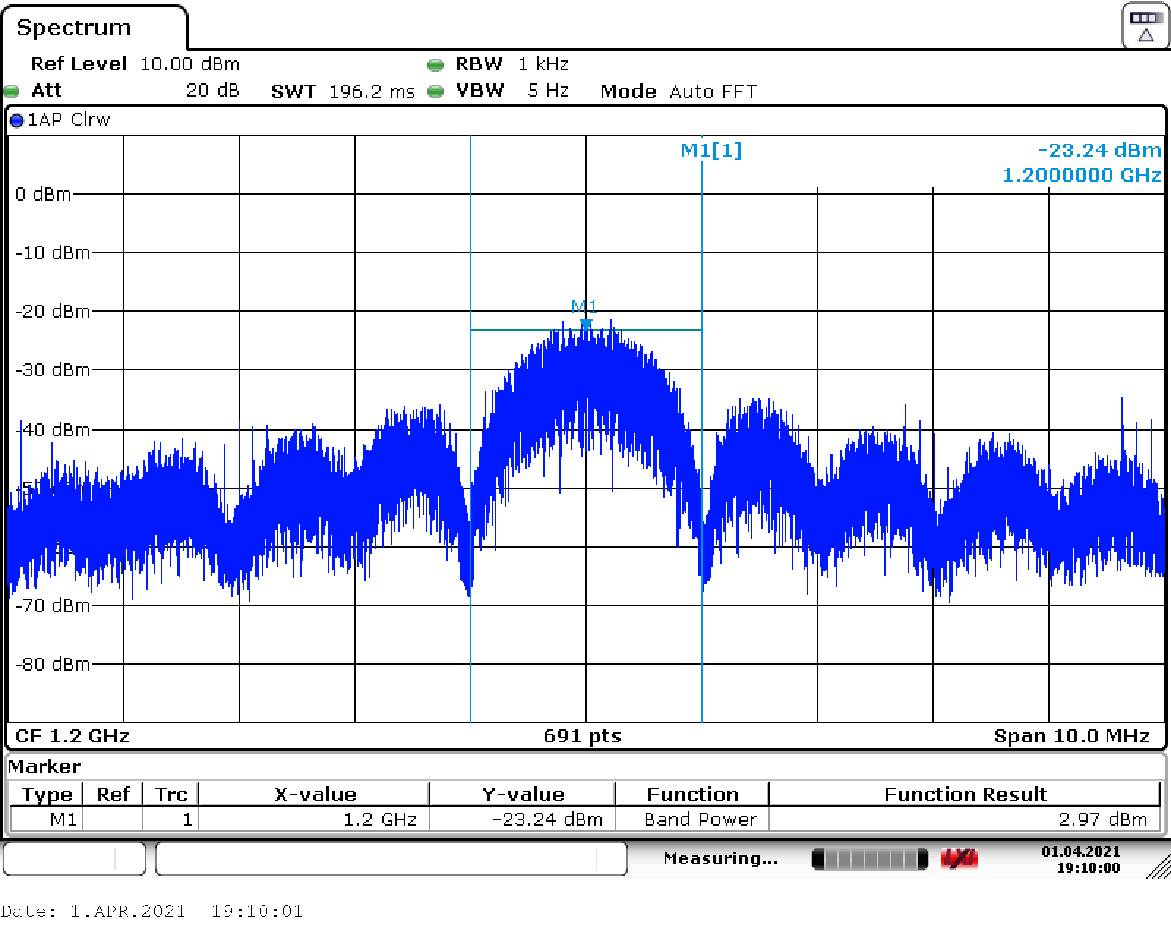Click the toolbar toggle icon in top-right corner

pyautogui.click(x=1145, y=26)
